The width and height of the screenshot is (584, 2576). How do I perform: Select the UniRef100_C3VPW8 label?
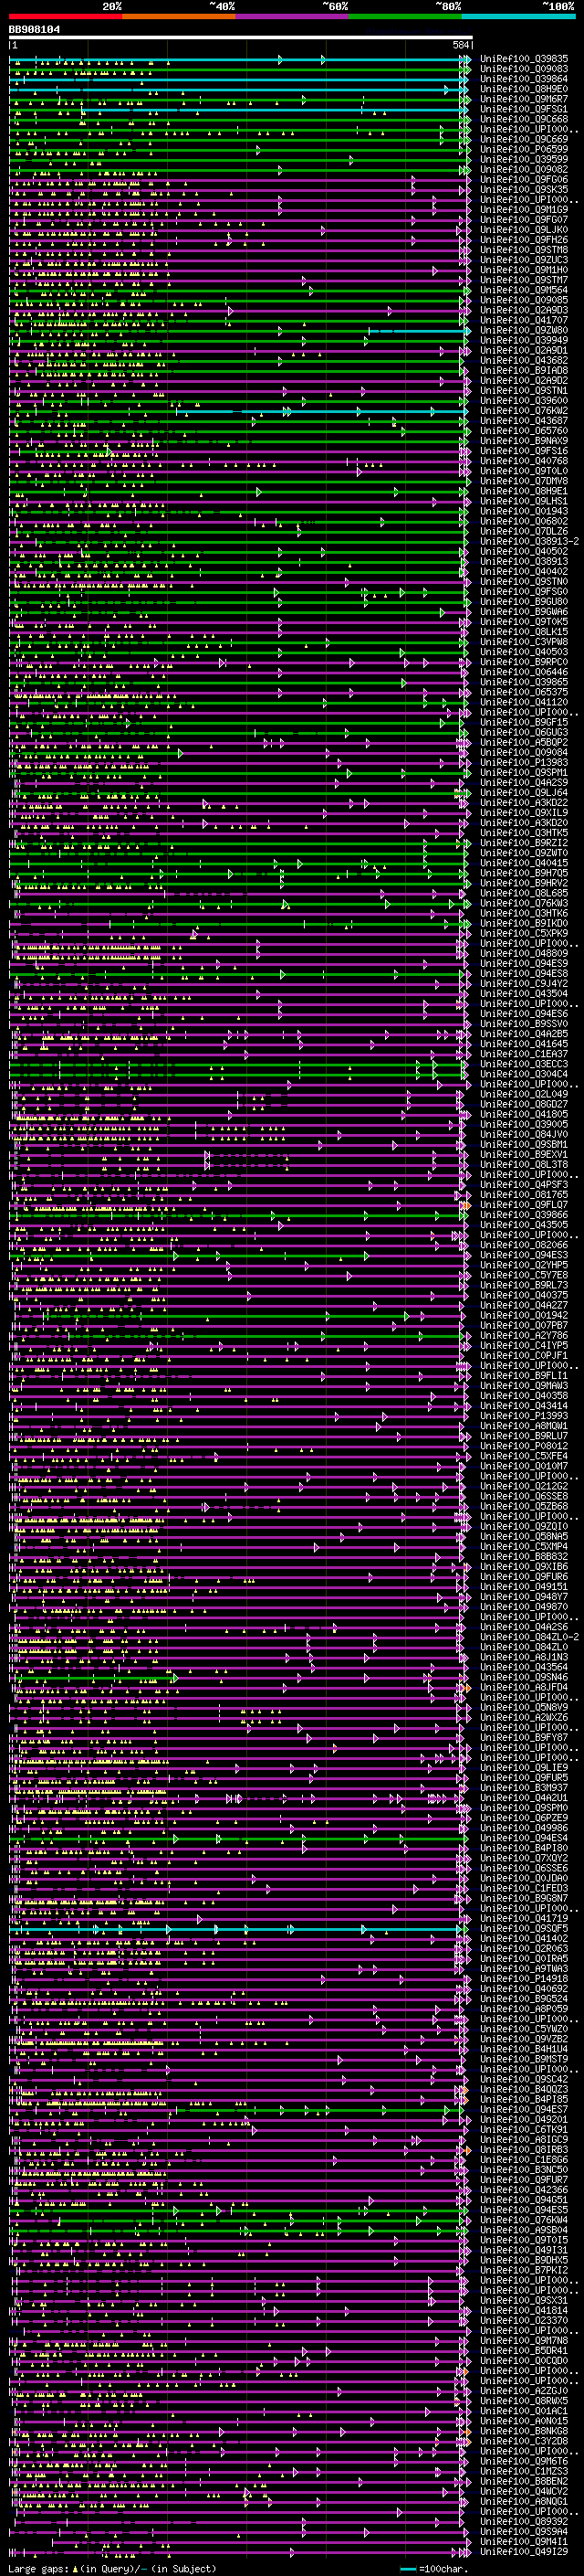point(524,641)
